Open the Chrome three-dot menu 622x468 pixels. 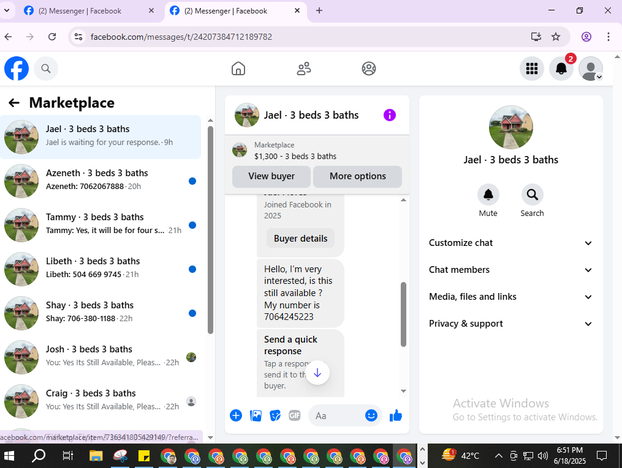608,37
